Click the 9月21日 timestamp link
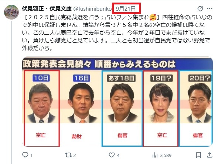This screenshot has height=164, width=218. 126,9
